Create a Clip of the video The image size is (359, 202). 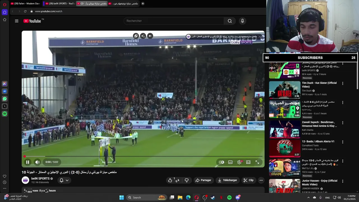(248, 180)
